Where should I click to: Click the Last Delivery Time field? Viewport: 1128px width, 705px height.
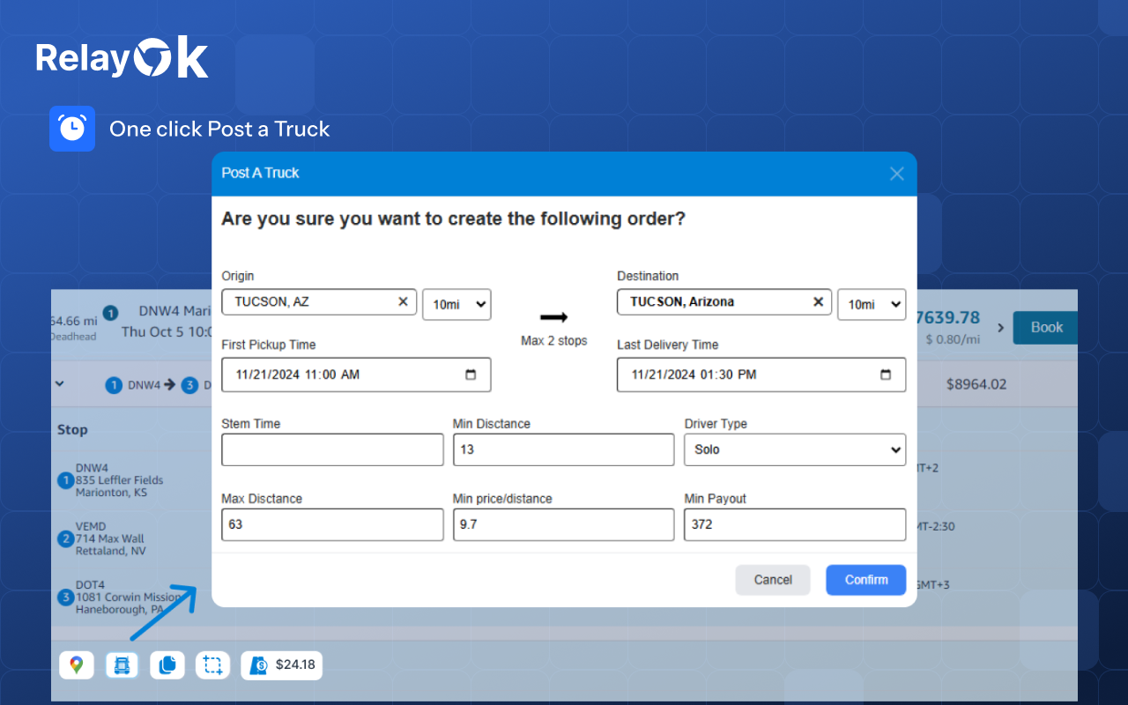click(761, 375)
